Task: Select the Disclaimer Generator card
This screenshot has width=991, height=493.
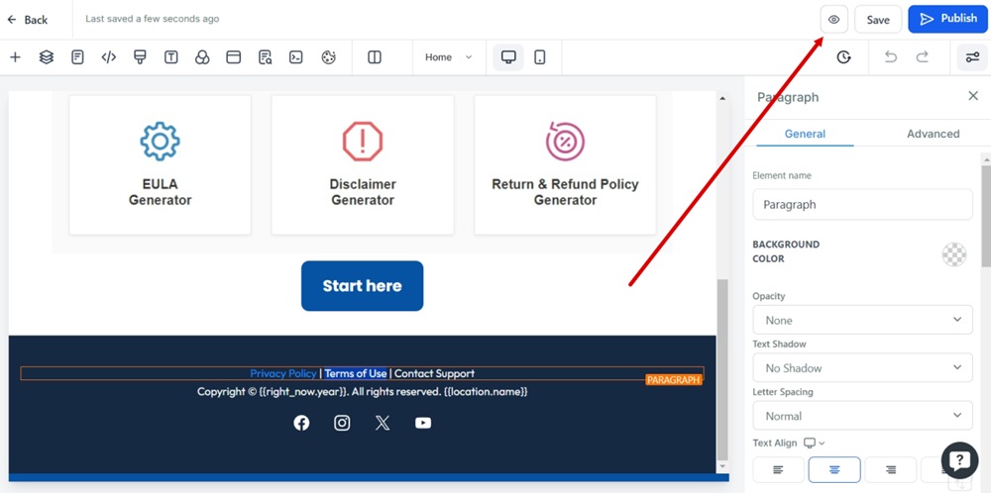Action: [x=362, y=164]
